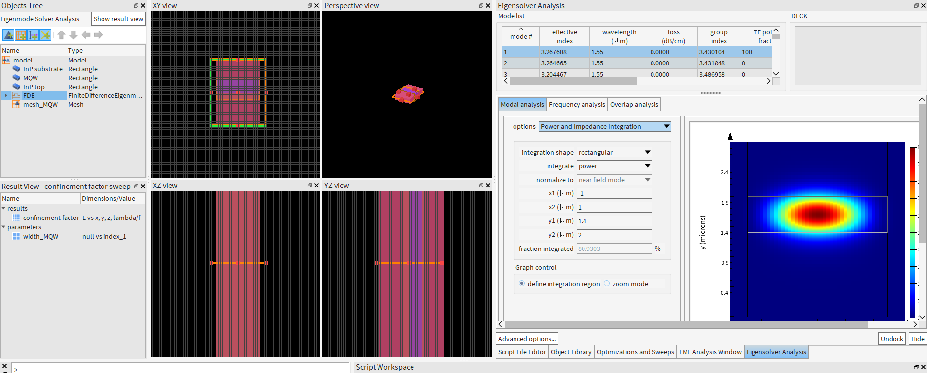
Task: Open the Power and Impedance Integration options dropdown
Action: (x=604, y=126)
